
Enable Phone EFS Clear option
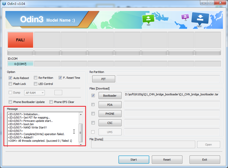pyautogui.click(x=51, y=102)
